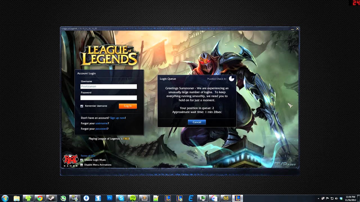
Task: Open the Steam tray icon
Action: point(323,198)
